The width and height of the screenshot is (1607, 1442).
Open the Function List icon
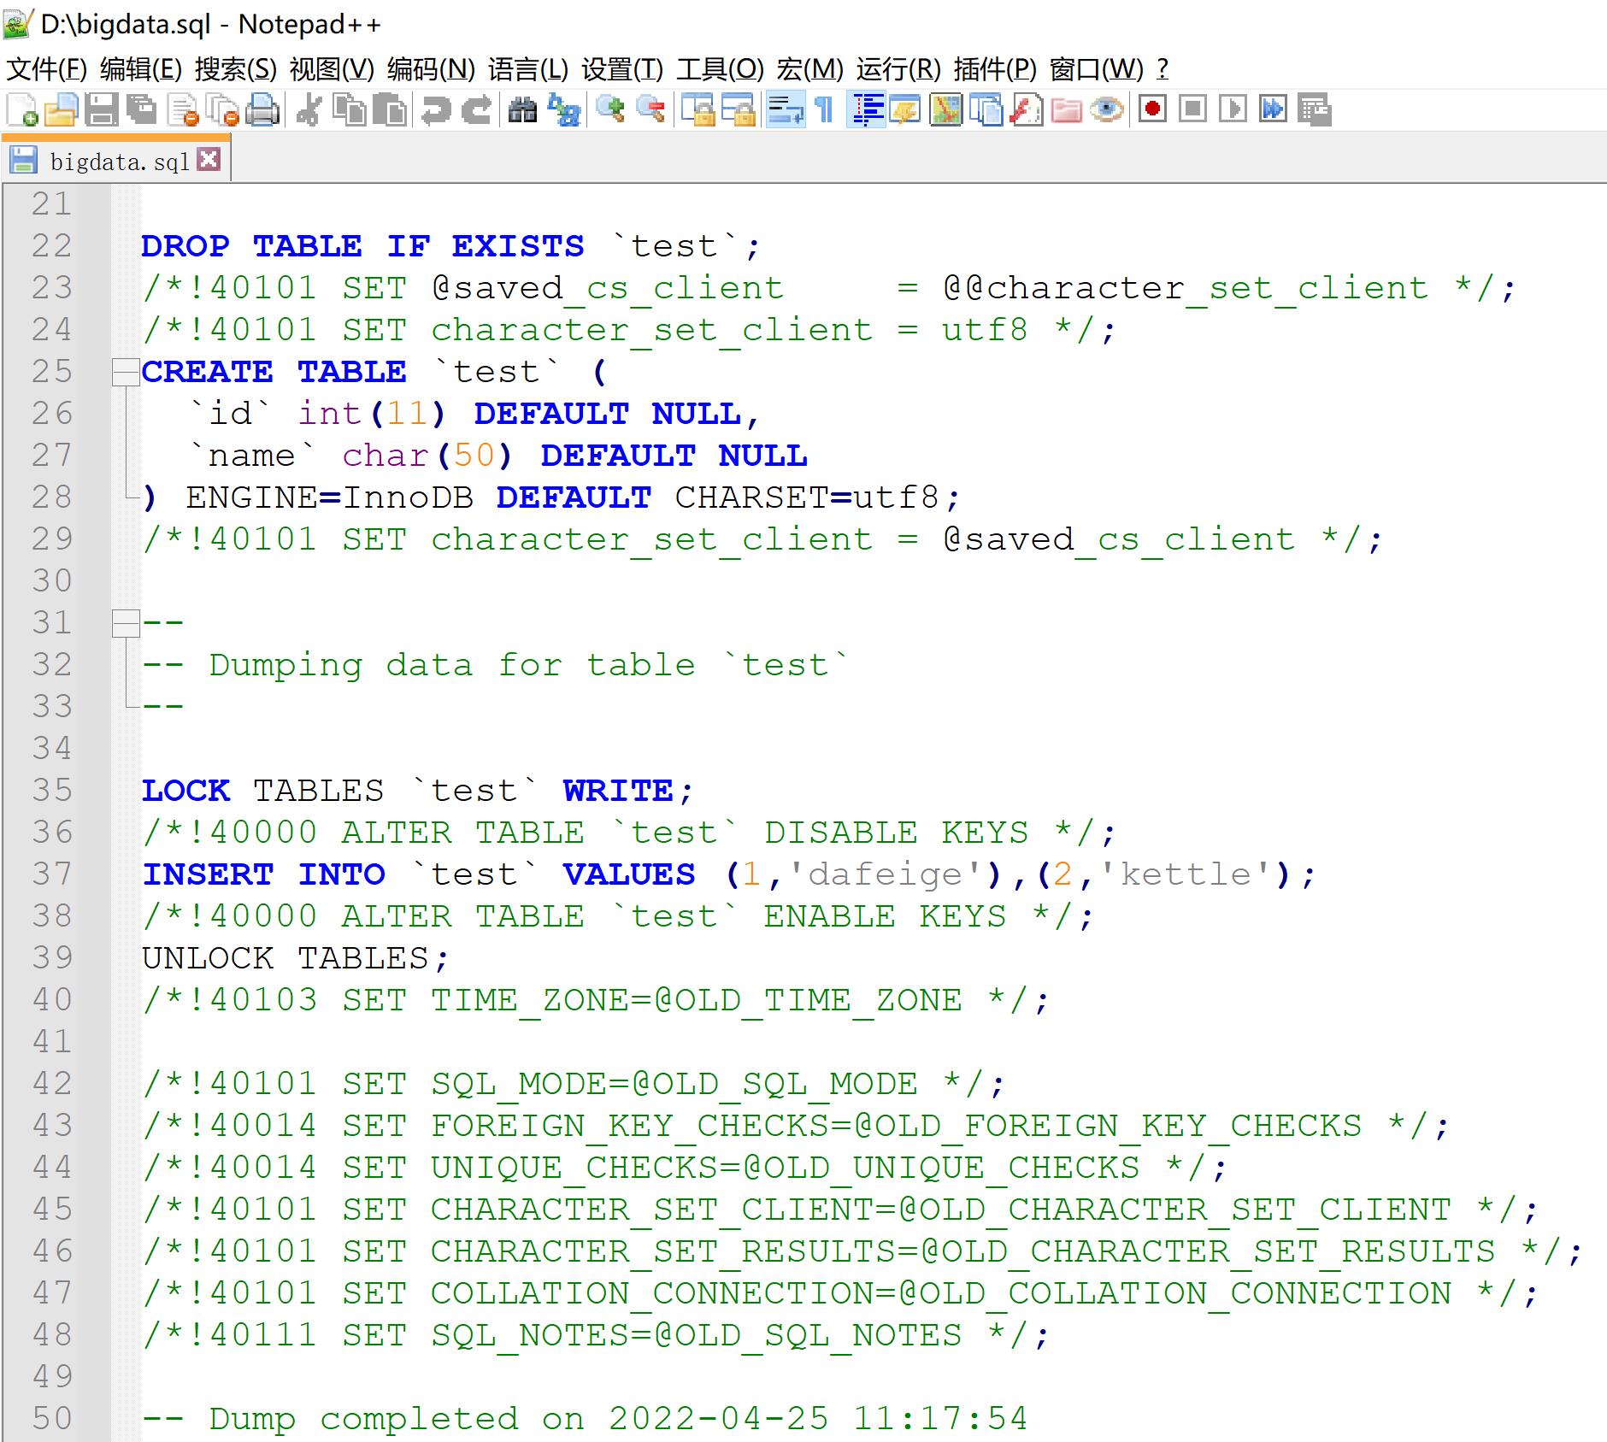point(1027,110)
